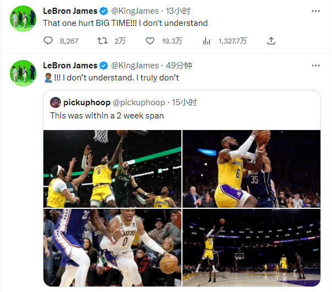Screen dimensions: 332x292
Task: Click verified badge on second tweet
Action: 103,66
